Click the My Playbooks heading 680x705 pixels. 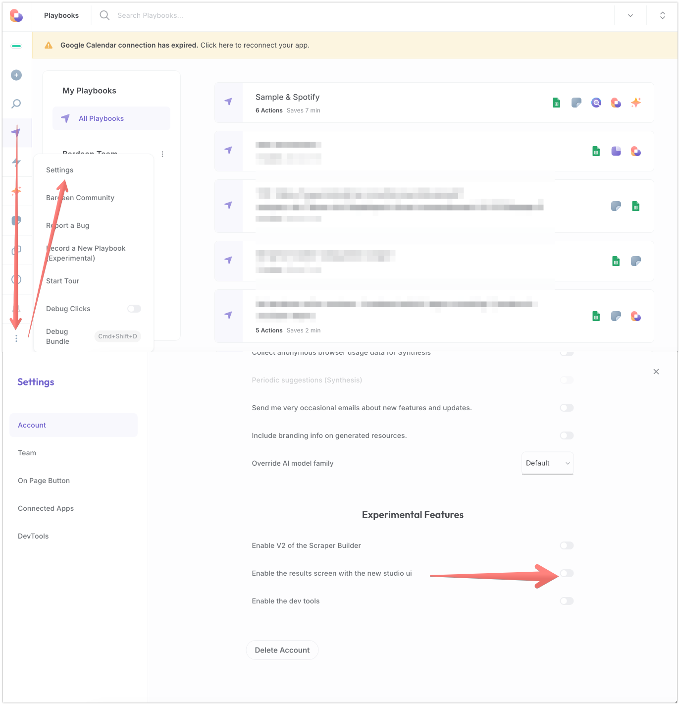89,91
